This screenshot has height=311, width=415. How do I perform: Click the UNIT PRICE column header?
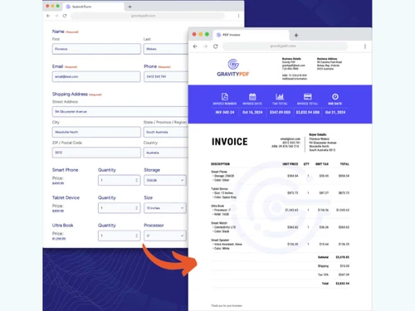(x=290, y=164)
